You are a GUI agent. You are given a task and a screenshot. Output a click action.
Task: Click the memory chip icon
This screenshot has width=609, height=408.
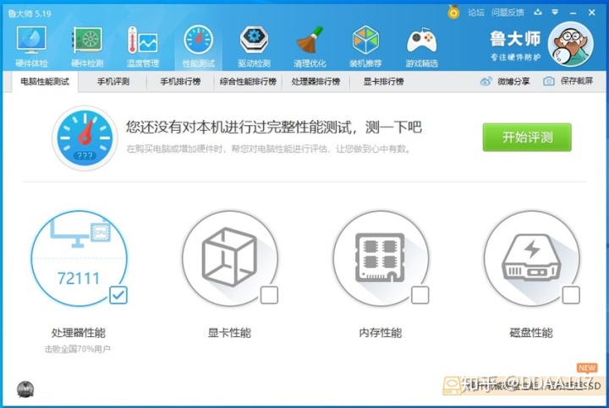(x=381, y=257)
